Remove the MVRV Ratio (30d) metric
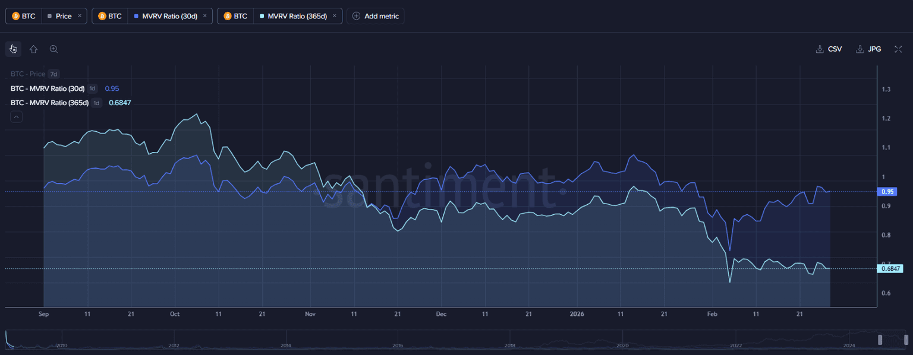913x355 pixels. tap(205, 16)
